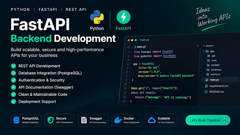Image resolution: width=240 pixels, height=135 pixels.
Task: Open the schemas folder row
Action: 214,70
